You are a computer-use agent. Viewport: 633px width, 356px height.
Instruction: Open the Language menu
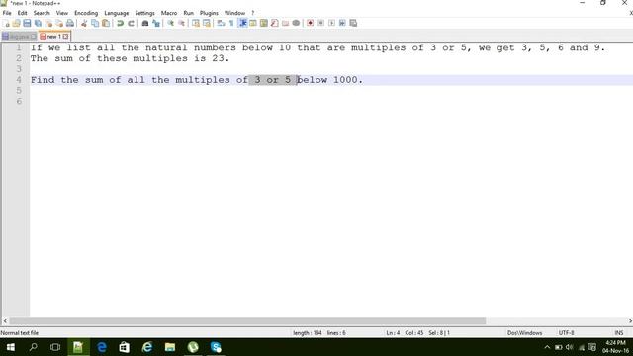117,13
